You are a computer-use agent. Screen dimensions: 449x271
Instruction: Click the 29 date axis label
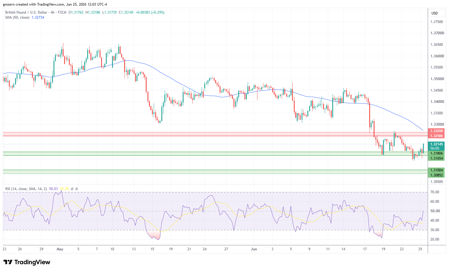(x=41, y=249)
